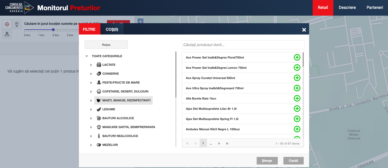The height and width of the screenshot is (168, 388).
Task: Go to next page of products
Action: click(x=219, y=143)
